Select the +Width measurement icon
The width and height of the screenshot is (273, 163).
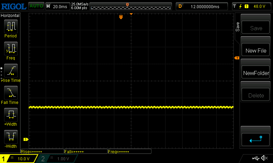tap(11, 115)
